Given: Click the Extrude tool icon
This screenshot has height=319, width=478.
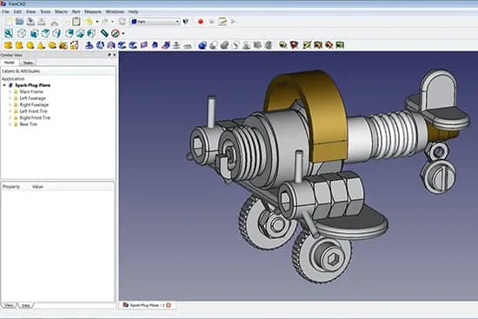Looking at the screenshot, I should tap(89, 45).
